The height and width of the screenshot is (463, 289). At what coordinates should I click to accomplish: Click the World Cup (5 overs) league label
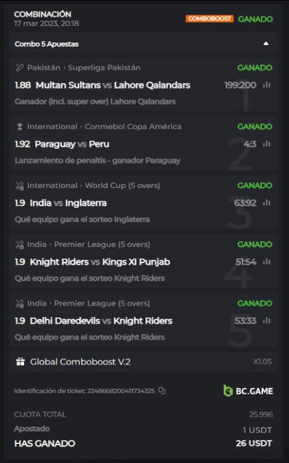click(x=122, y=185)
